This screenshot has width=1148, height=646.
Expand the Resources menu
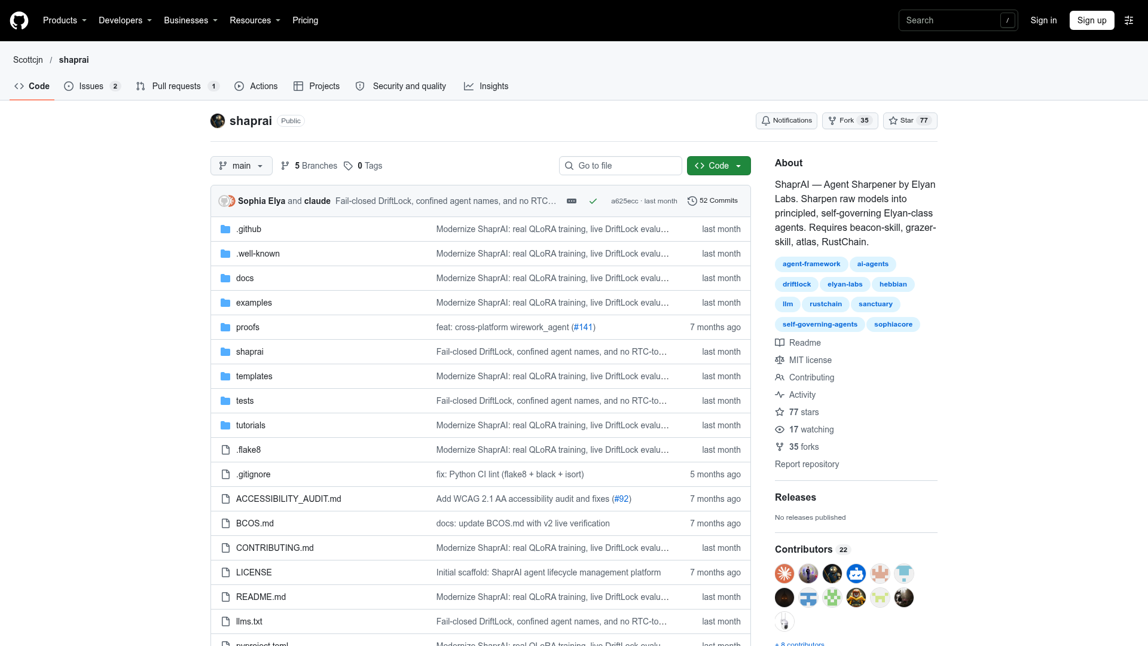pos(255,20)
